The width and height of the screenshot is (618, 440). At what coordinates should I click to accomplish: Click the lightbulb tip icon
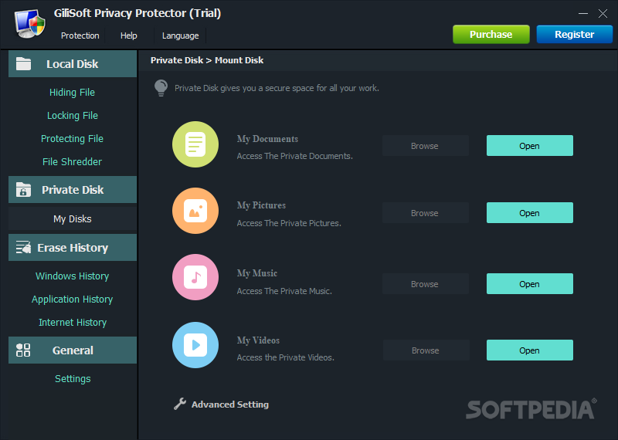point(161,88)
